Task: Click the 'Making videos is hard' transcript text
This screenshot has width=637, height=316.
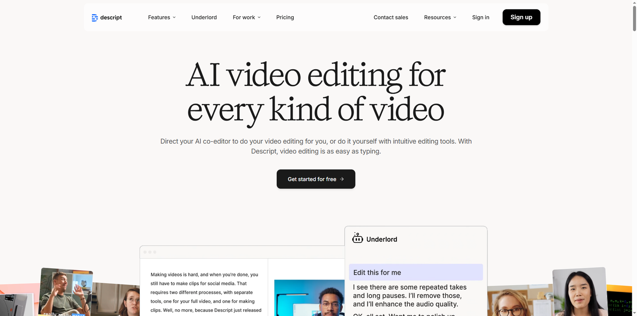Action: coord(206,292)
